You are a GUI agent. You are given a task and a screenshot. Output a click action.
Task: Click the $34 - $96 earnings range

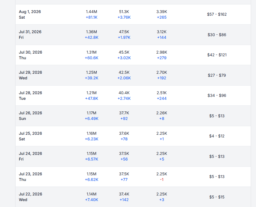click(x=217, y=95)
